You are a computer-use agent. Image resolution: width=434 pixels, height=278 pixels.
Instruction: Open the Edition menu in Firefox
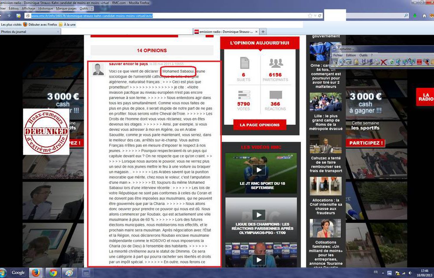[x=13, y=9]
